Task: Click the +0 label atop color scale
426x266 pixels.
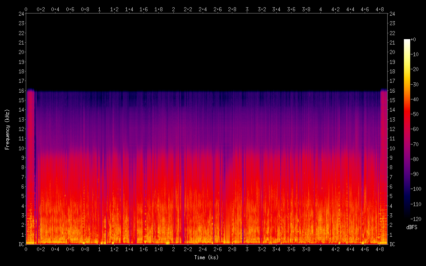Action: [x=413, y=40]
